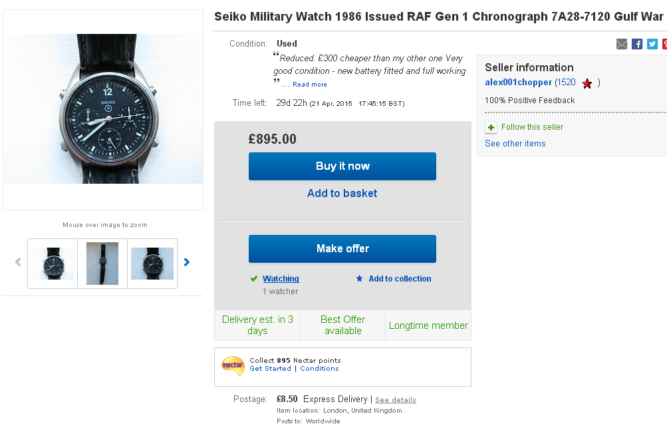Toggle Watching status for this item
This screenshot has height=432, width=667.
(x=281, y=279)
